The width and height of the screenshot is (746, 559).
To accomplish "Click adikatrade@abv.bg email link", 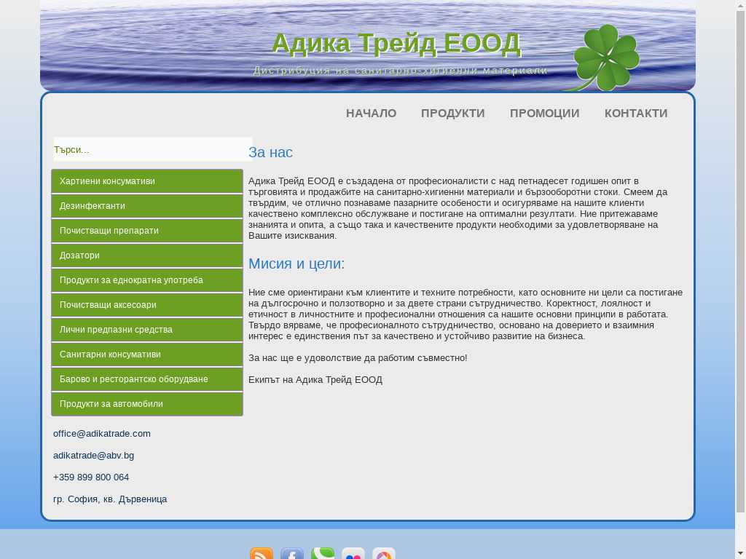I will click(94, 456).
